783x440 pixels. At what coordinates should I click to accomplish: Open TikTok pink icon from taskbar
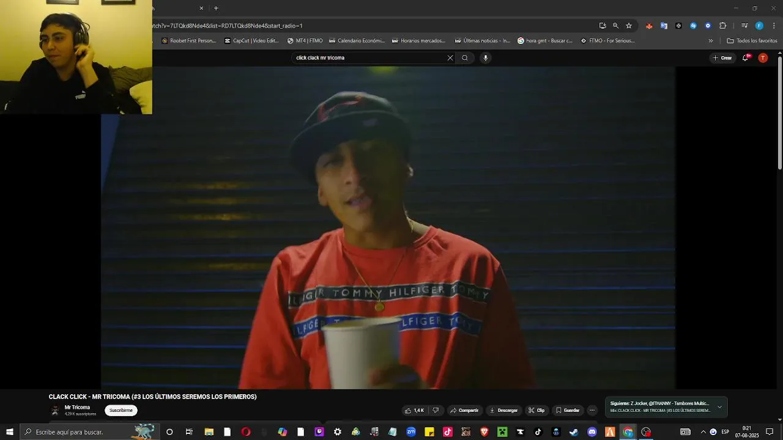[448, 432]
